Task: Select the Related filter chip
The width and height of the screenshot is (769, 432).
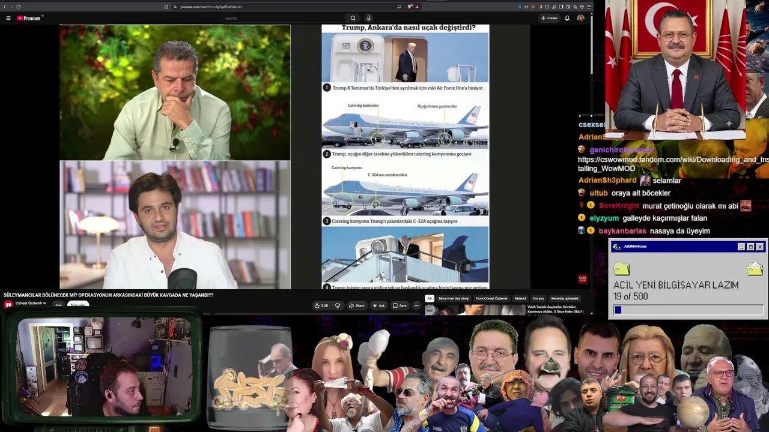Action: tap(520, 298)
